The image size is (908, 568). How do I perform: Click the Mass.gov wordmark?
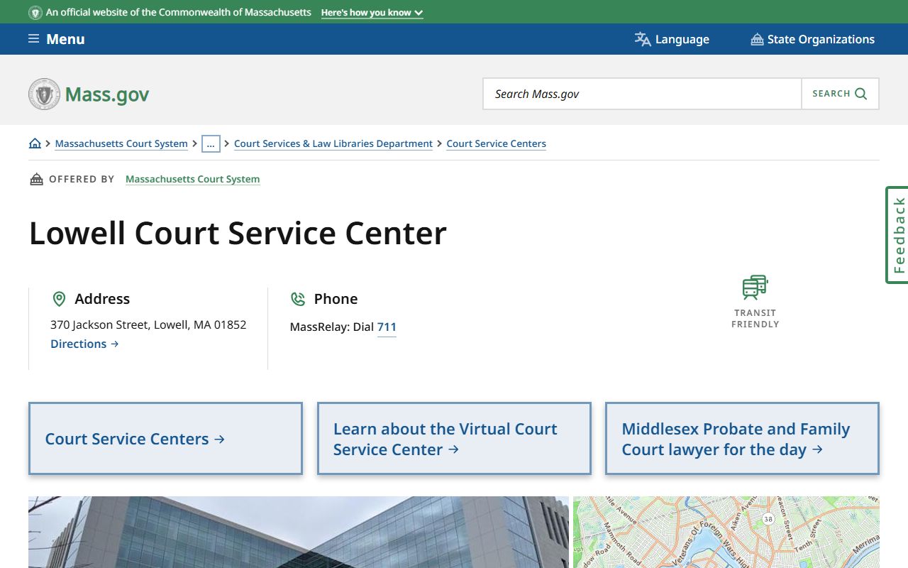pos(107,94)
